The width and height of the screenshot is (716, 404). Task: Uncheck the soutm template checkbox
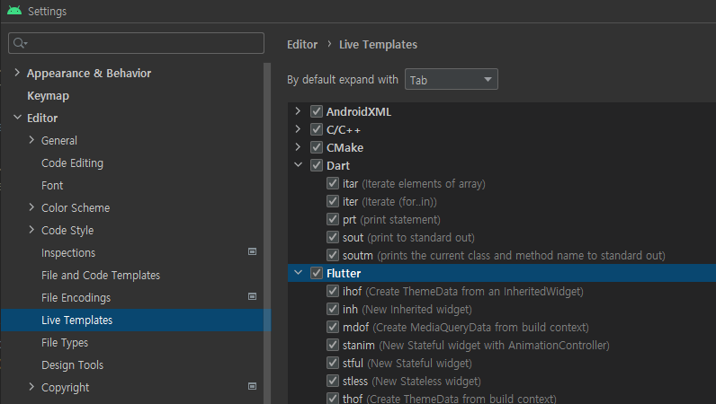click(x=333, y=255)
